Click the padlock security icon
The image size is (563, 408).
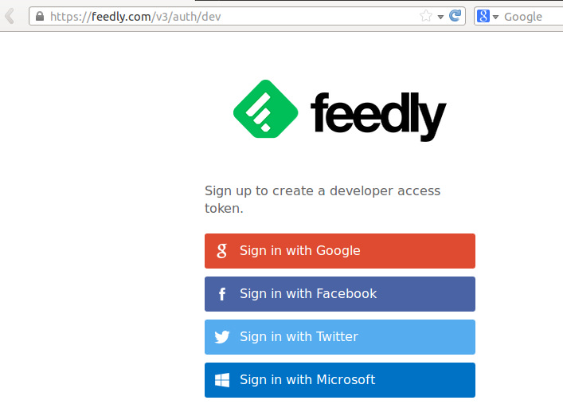(40, 16)
